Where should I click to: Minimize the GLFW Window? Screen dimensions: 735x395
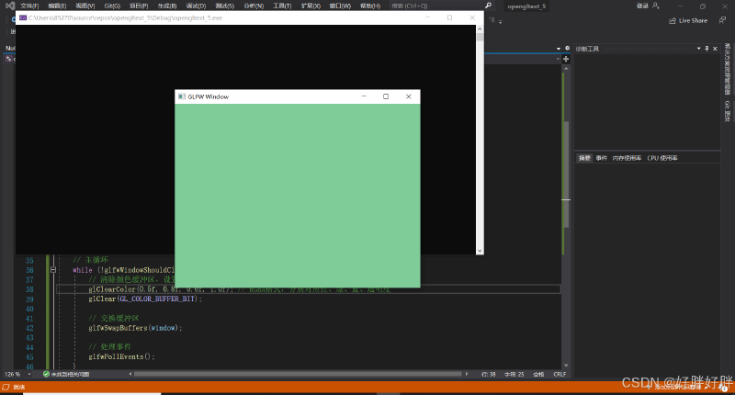pos(364,96)
